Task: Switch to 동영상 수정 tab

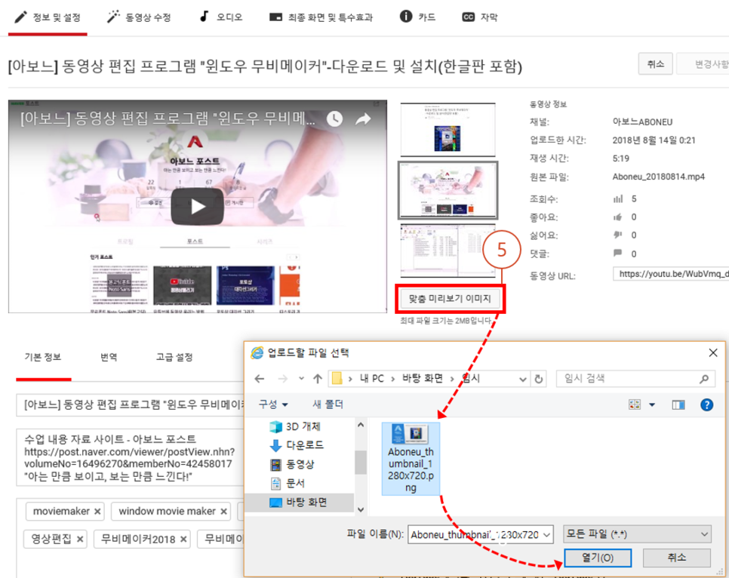Action: [x=139, y=17]
